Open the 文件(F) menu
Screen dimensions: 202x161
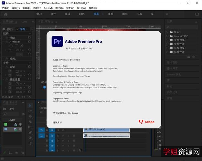(5, 8)
